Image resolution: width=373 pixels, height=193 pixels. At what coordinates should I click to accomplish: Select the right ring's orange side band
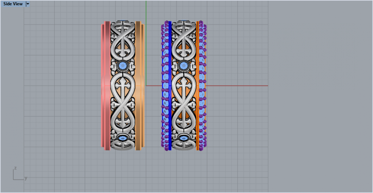pyautogui.click(x=197, y=86)
